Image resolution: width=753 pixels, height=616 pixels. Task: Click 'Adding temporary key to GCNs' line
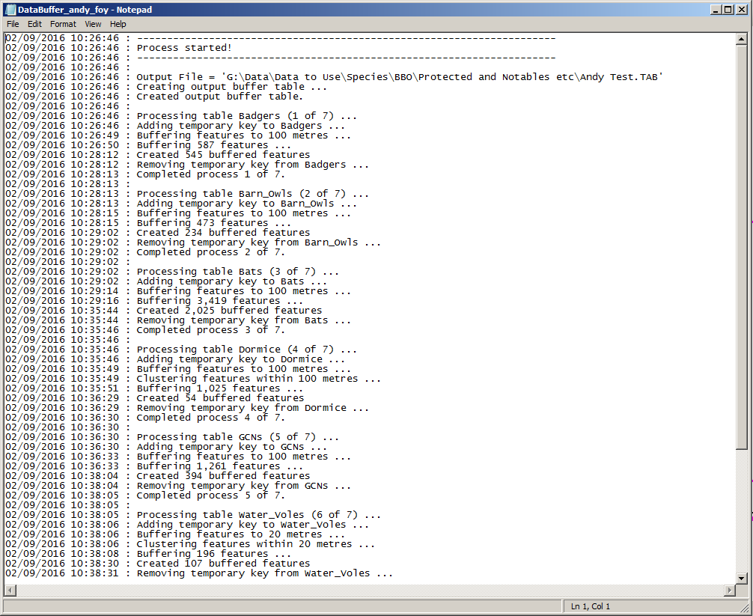tap(232, 447)
